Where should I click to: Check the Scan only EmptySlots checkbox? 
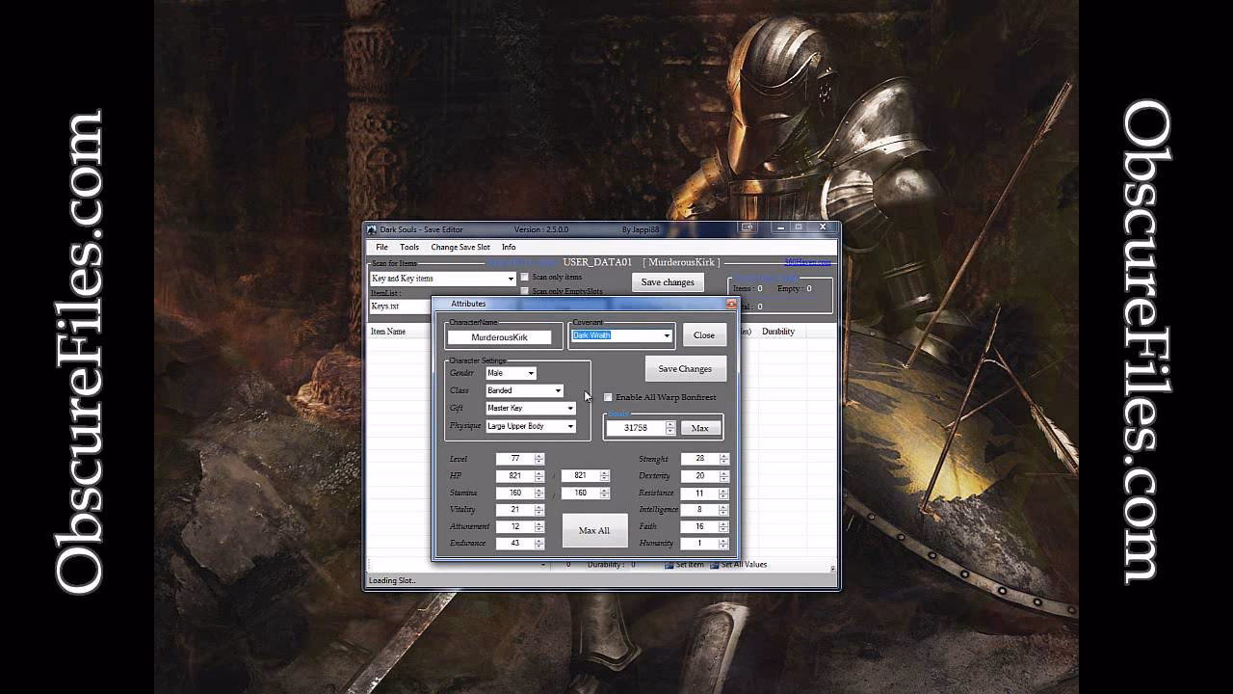[524, 291]
